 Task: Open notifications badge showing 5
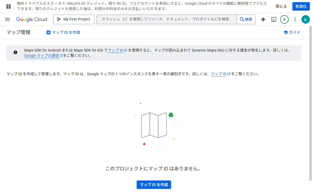click(284, 19)
